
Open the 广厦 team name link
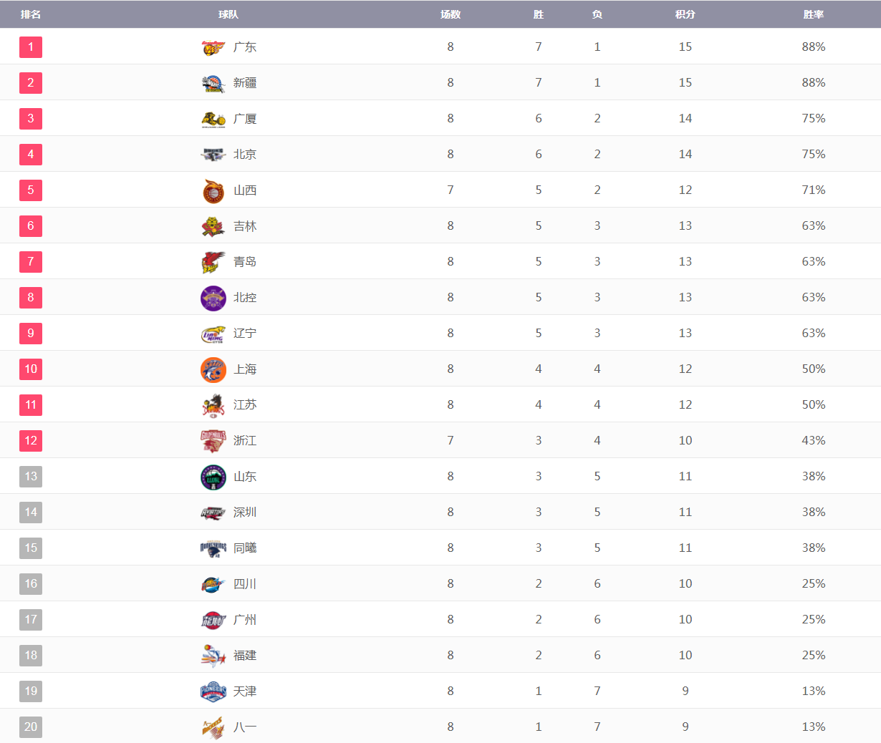click(245, 119)
